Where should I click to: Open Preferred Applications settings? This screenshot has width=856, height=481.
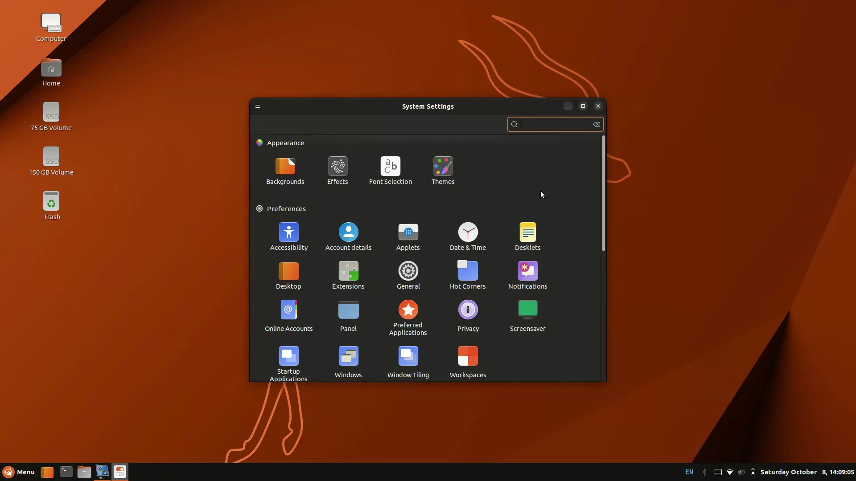[408, 316]
